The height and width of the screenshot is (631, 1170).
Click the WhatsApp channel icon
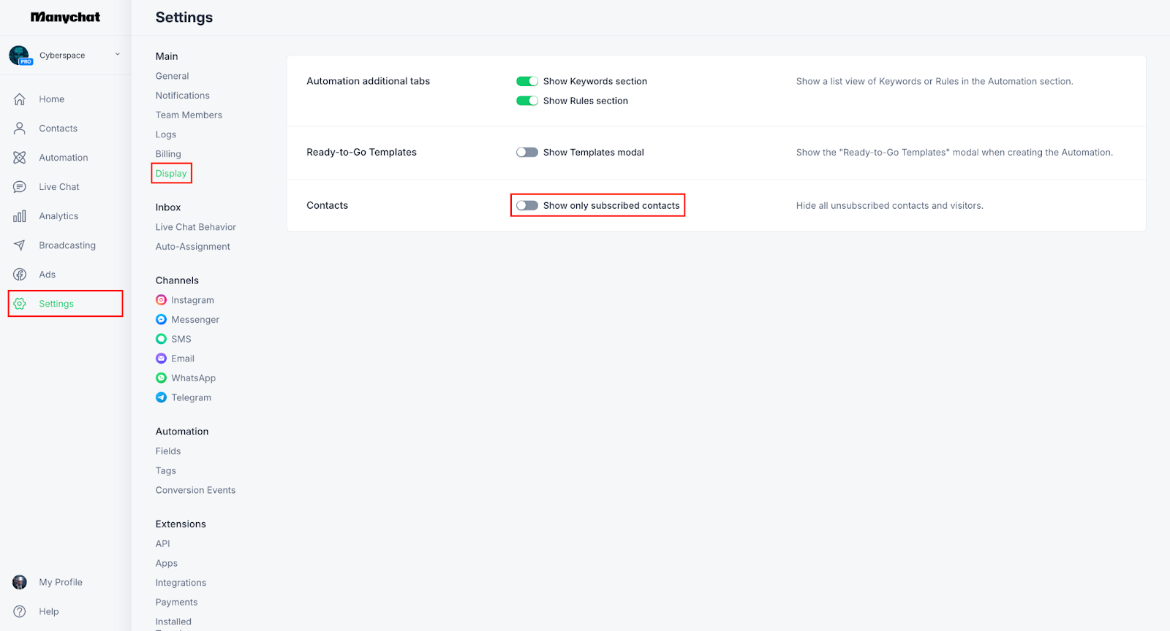pyautogui.click(x=161, y=378)
